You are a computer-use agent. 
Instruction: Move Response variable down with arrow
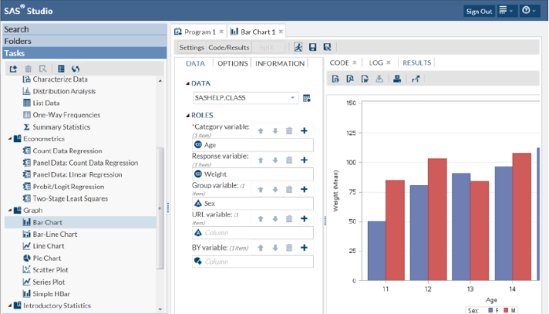(x=275, y=160)
